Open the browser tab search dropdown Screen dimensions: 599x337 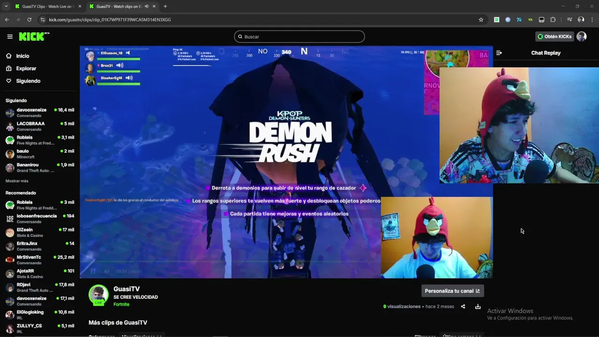click(x=6, y=6)
